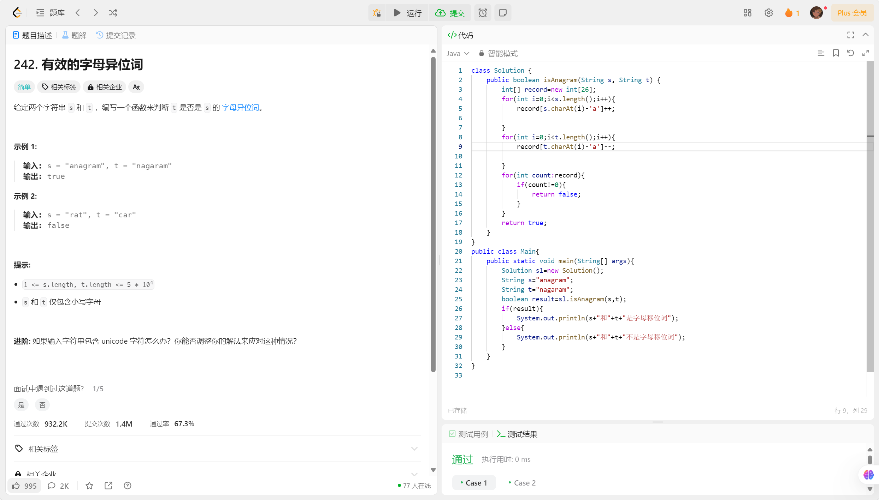Switch to the 测试用例 tab
The height and width of the screenshot is (500, 879).
468,434
